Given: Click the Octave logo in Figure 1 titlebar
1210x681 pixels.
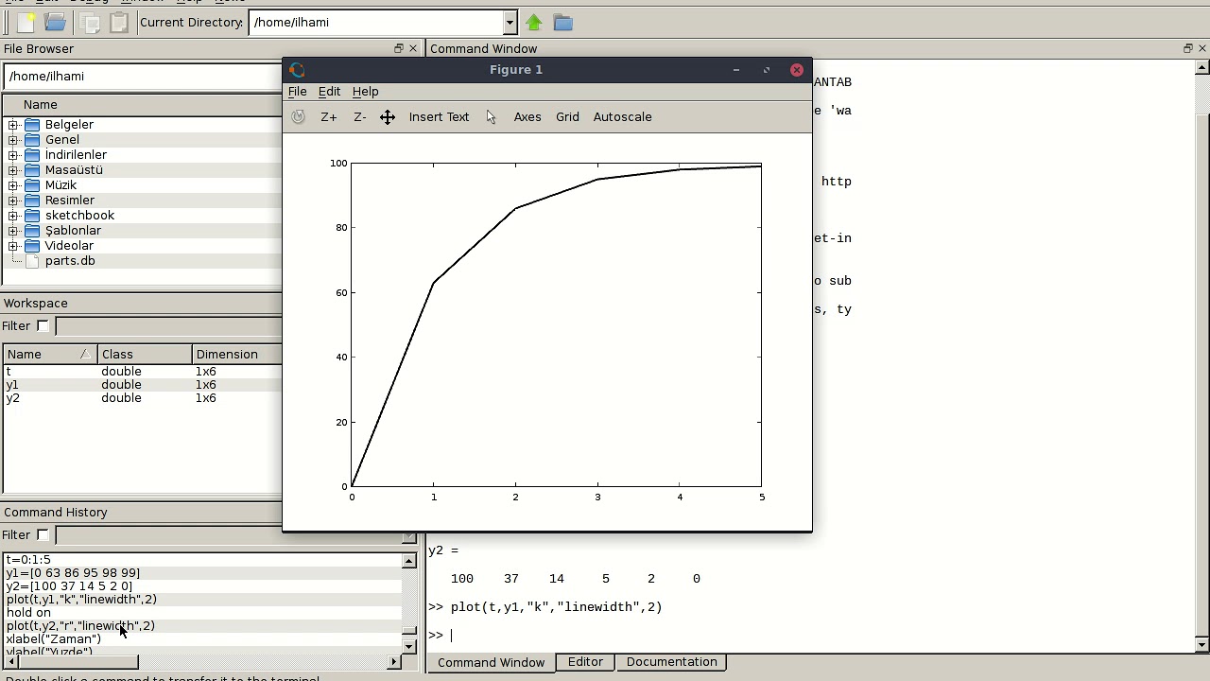Looking at the screenshot, I should pos(297,69).
